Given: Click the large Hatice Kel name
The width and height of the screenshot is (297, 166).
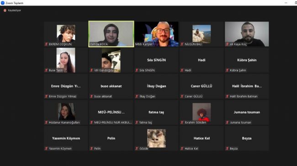Looking at the screenshot, I should (x=202, y=138).
